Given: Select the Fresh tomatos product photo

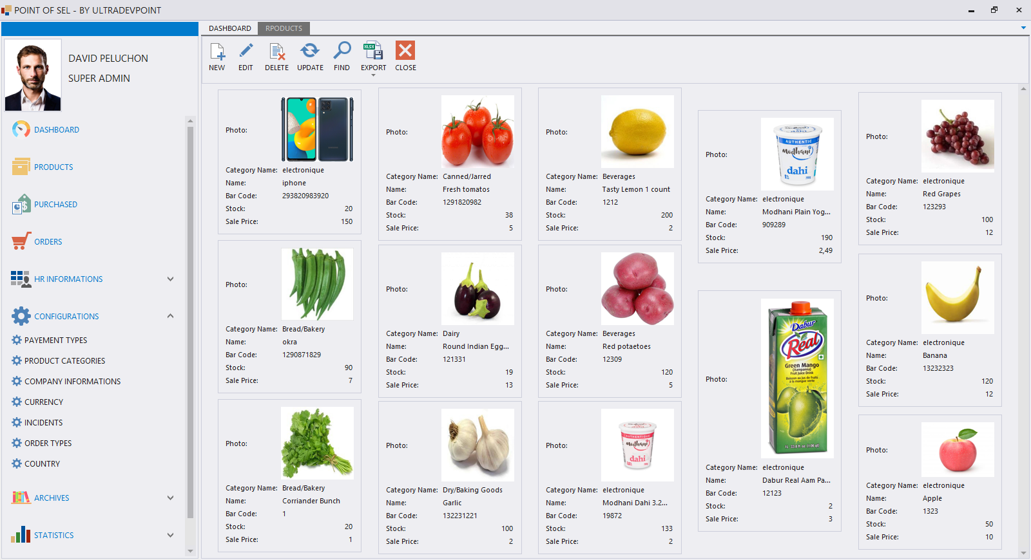Looking at the screenshot, I should point(477,132).
